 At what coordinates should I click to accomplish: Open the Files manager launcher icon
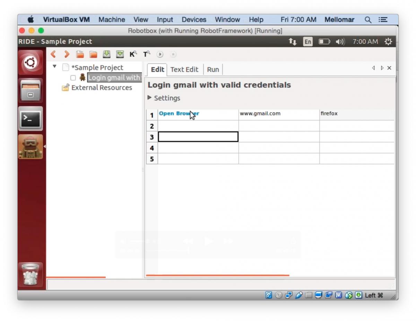point(31,90)
